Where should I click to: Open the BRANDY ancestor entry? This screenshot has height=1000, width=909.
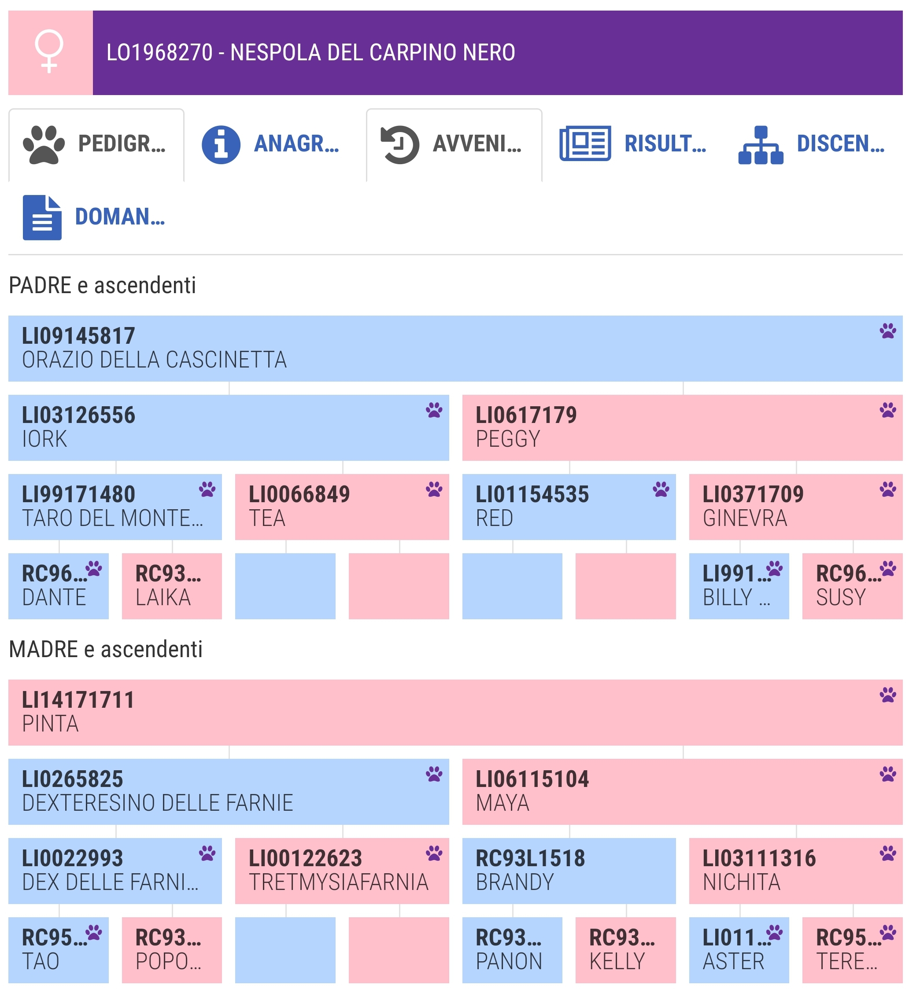coord(569,871)
